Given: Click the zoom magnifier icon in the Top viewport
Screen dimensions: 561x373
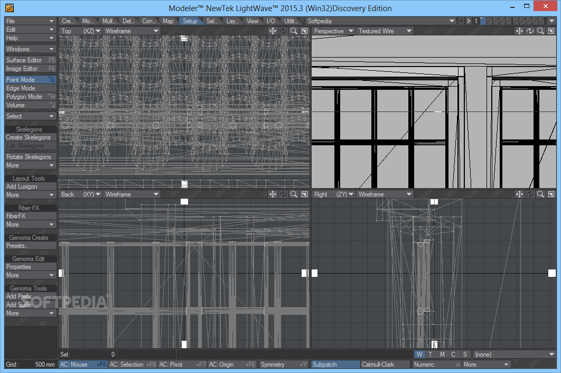Looking at the screenshot, I should click(294, 31).
